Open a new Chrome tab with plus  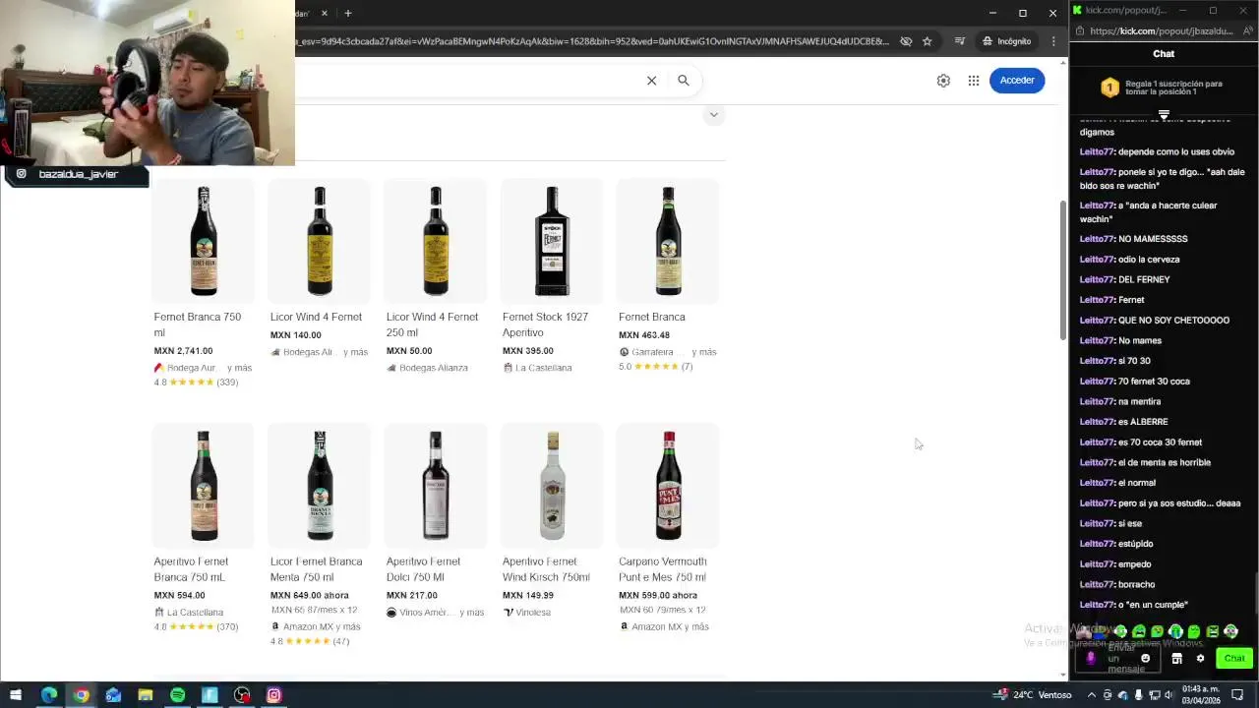click(348, 13)
